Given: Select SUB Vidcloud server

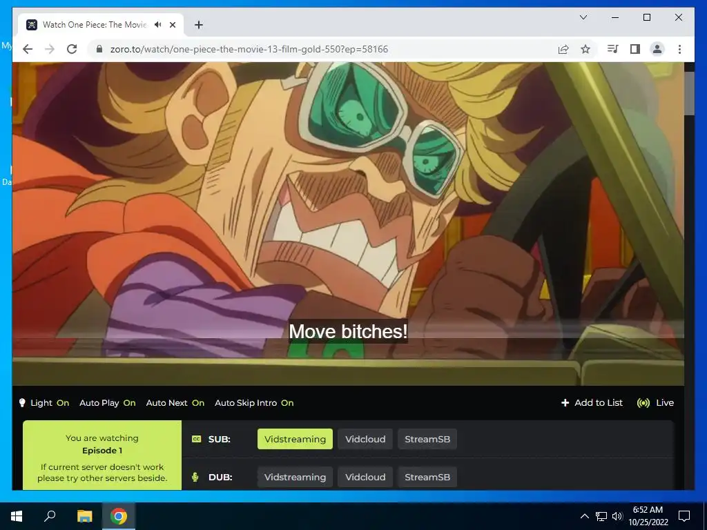Looking at the screenshot, I should pyautogui.click(x=365, y=439).
